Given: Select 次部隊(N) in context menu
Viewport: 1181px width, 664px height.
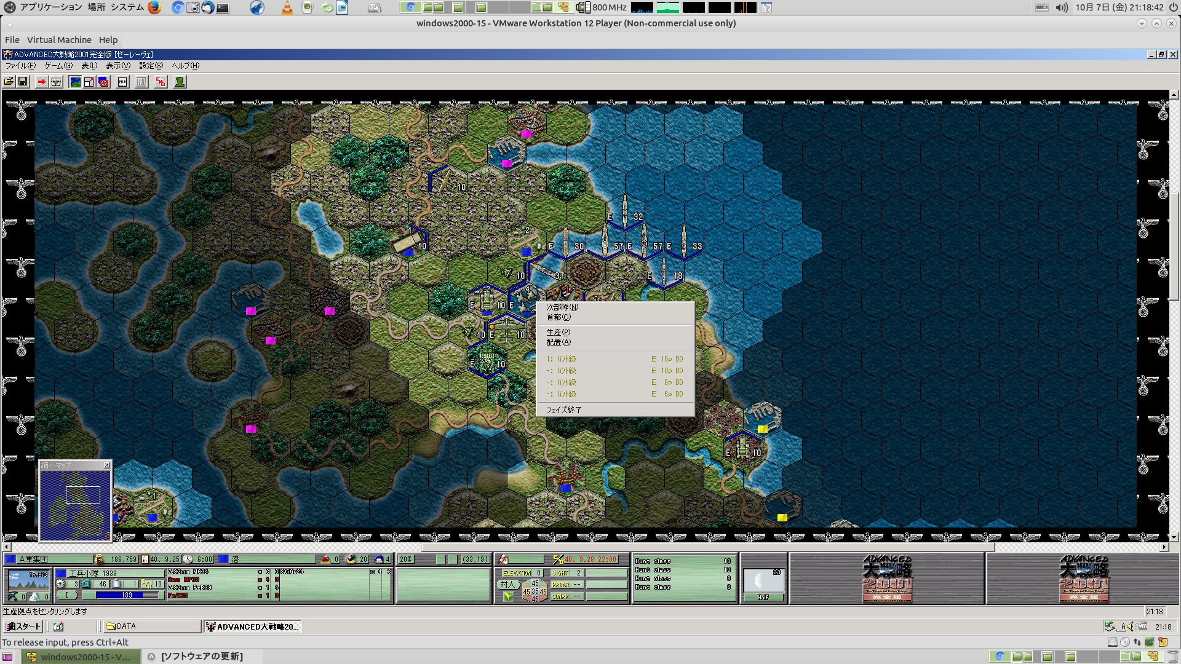Looking at the screenshot, I should tap(615, 307).
